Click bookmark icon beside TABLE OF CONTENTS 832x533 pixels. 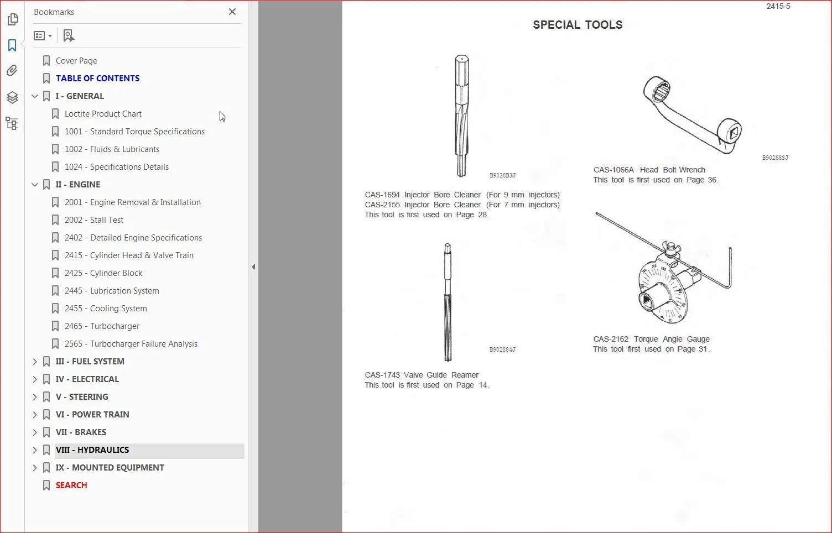[46, 79]
